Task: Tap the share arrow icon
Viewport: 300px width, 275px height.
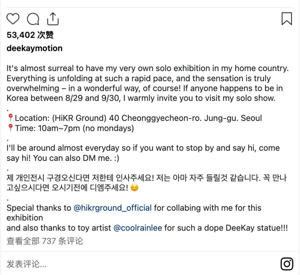Action: [x=53, y=18]
